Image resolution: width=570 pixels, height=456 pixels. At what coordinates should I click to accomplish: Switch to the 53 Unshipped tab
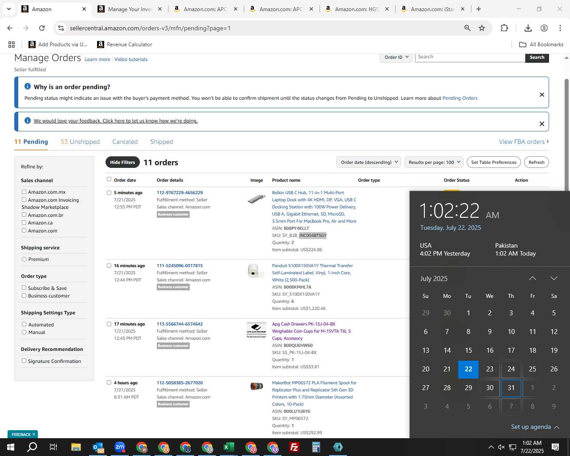pyautogui.click(x=80, y=142)
